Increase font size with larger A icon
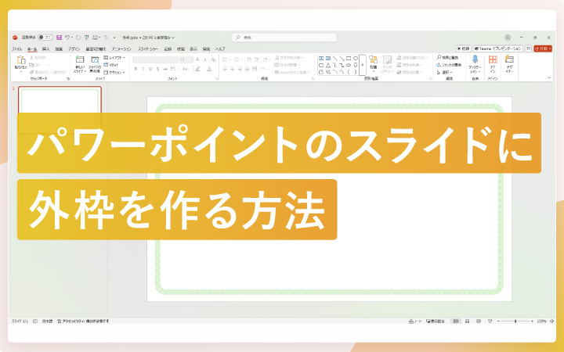The height and width of the screenshot is (352, 564). click(x=198, y=59)
